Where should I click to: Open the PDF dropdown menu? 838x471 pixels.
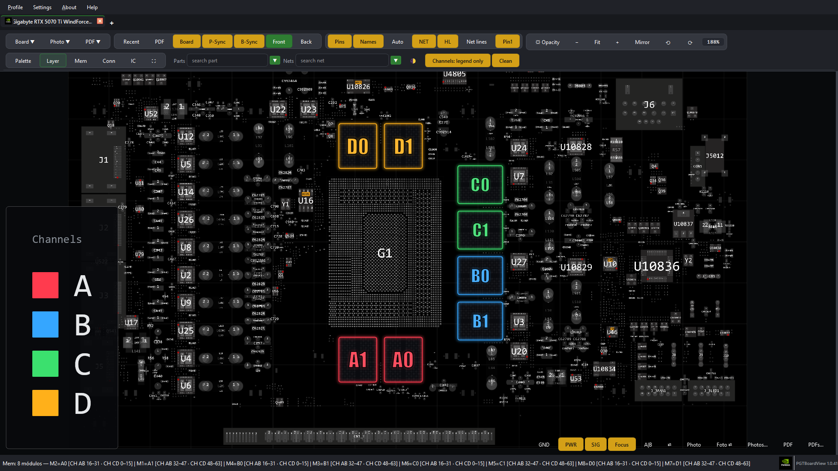point(93,42)
